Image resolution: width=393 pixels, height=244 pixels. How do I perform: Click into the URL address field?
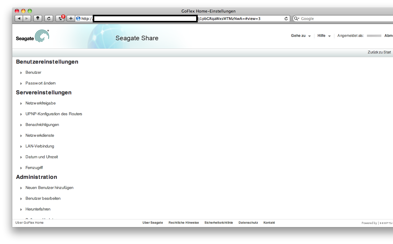pos(182,18)
